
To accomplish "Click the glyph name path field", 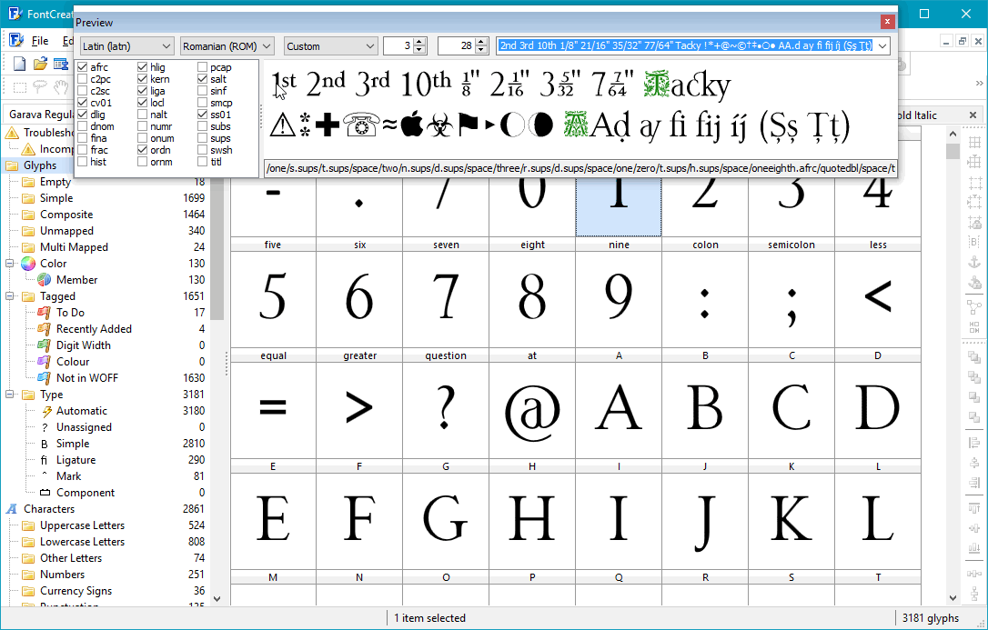I will (580, 168).
